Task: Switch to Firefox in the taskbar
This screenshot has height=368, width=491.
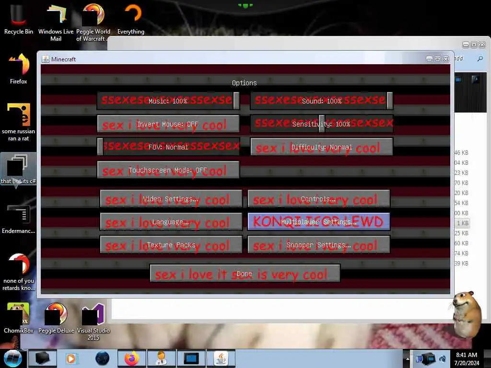Action: click(132, 358)
